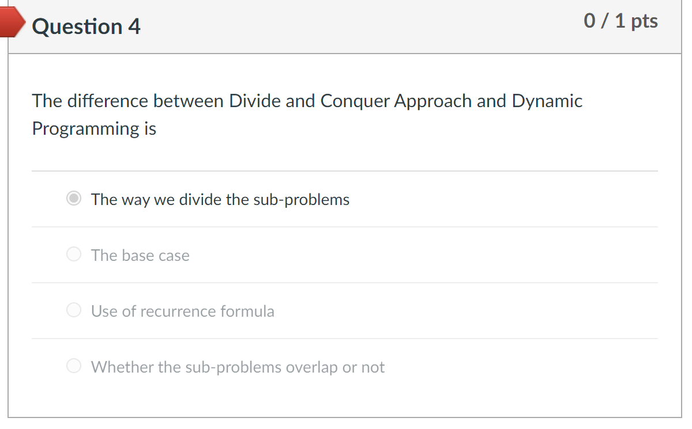
Task: Click 'Use of recurrence formula' answer label
Action: point(182,311)
